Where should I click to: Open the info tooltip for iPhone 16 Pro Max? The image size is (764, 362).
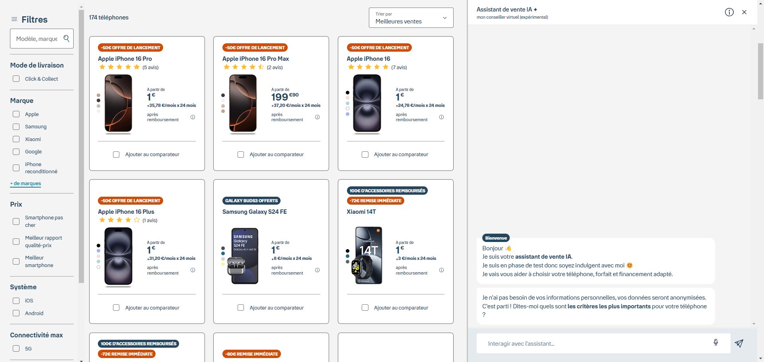pyautogui.click(x=317, y=117)
